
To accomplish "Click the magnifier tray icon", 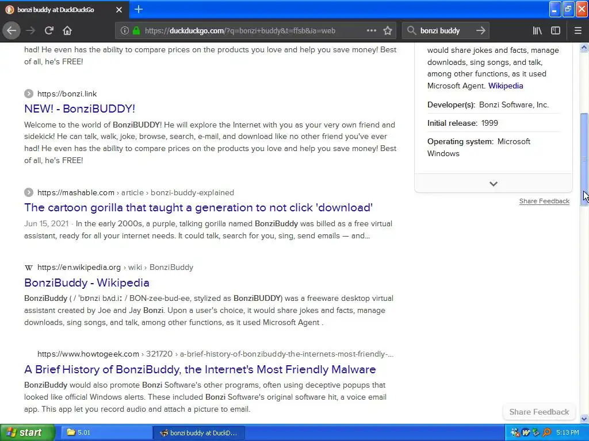I will point(546,433).
